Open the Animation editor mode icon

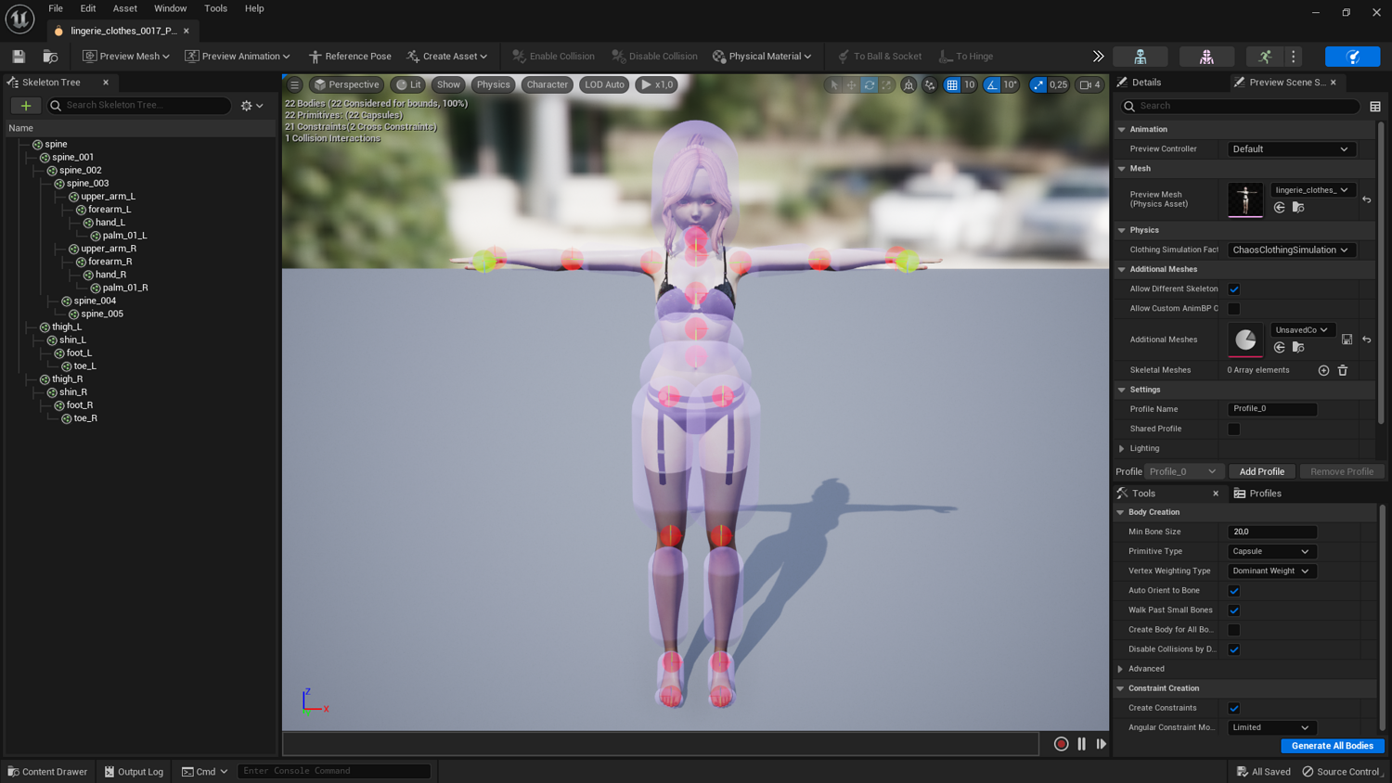pyautogui.click(x=1265, y=57)
